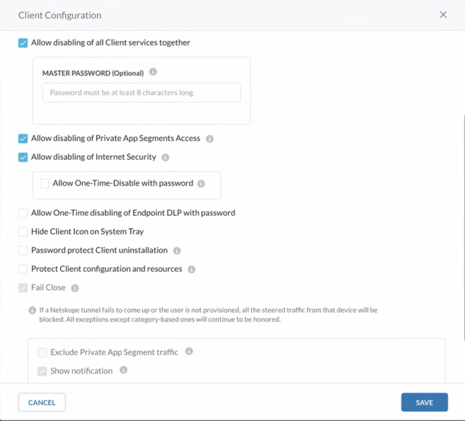
Task: Close the Client Configuration dialog
Action: click(443, 15)
